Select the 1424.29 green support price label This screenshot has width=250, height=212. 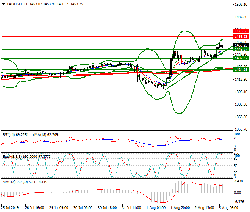tap(241, 70)
